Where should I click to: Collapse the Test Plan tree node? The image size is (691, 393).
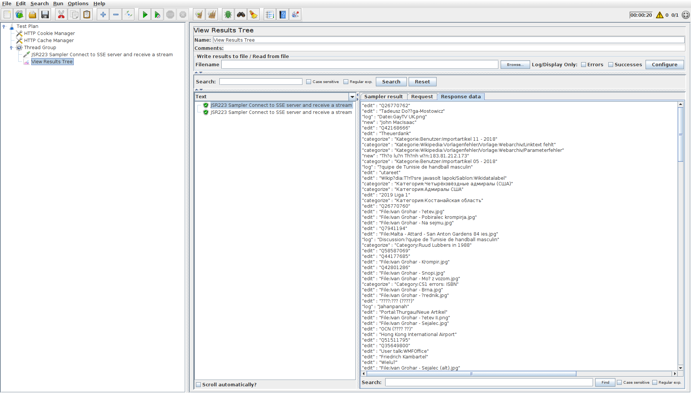4,26
